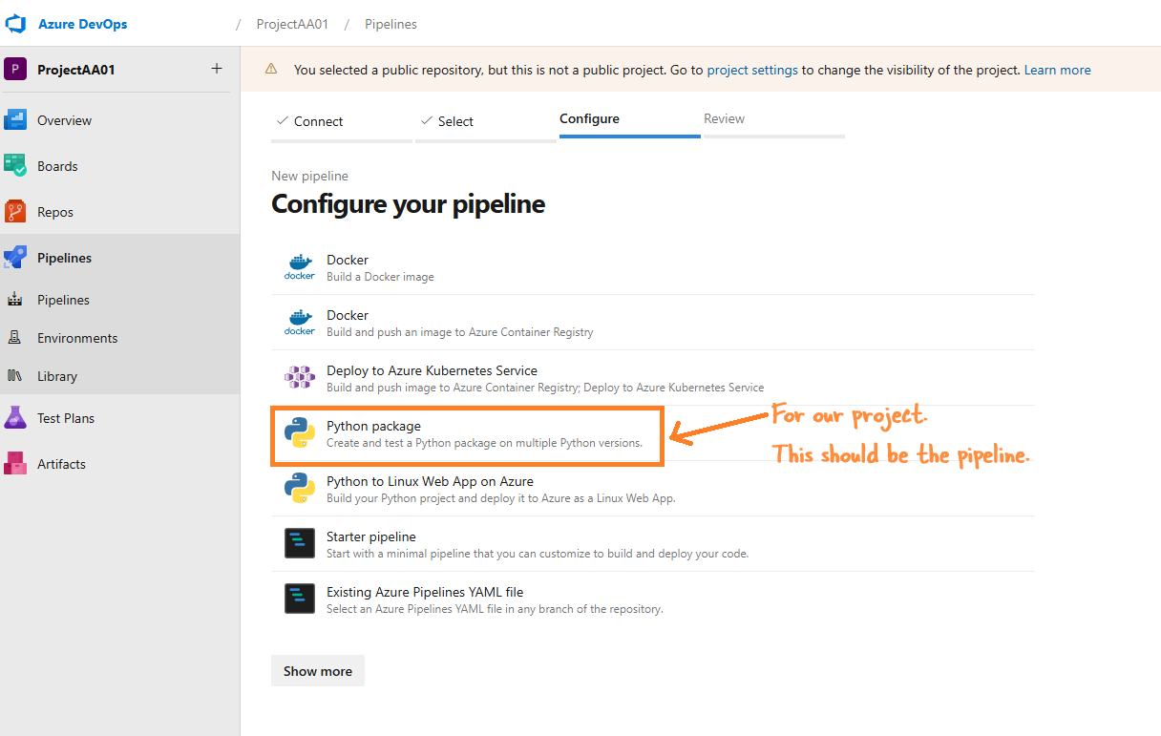Image resolution: width=1161 pixels, height=736 pixels.
Task: Open the project settings link
Action: click(752, 70)
